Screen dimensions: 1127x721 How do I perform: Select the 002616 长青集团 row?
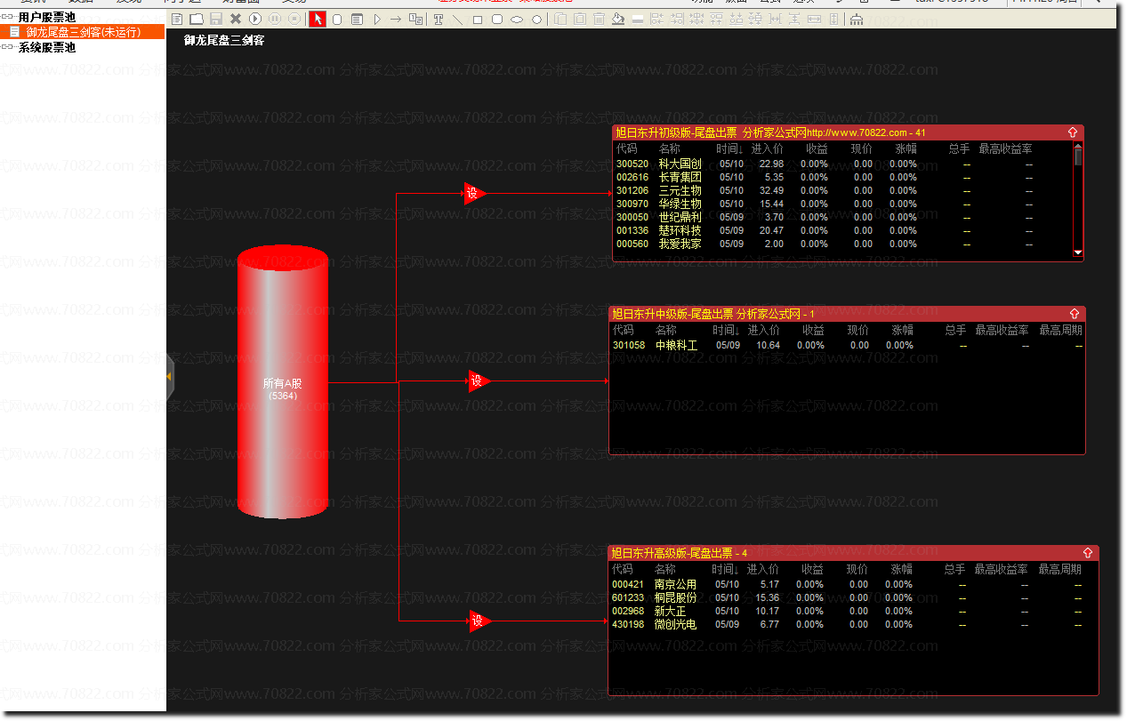[842, 178]
